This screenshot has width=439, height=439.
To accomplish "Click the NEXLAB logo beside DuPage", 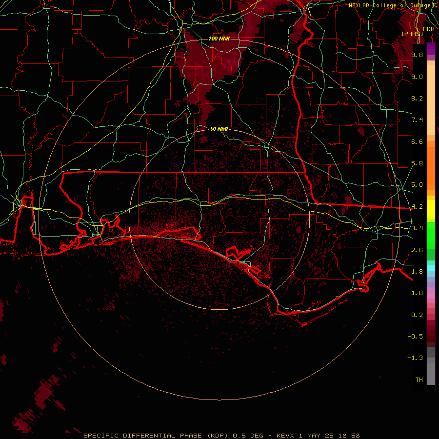I will (435, 5).
